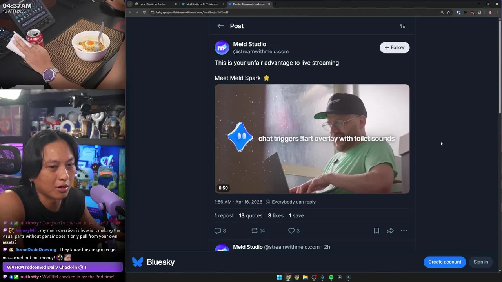Open the post's three-dot more menu
502x282 pixels.
pyautogui.click(x=404, y=231)
